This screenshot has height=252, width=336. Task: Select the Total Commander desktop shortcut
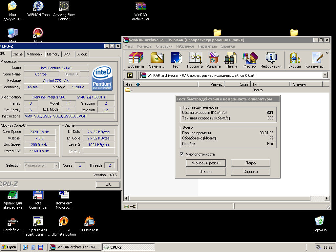[x=38, y=200]
